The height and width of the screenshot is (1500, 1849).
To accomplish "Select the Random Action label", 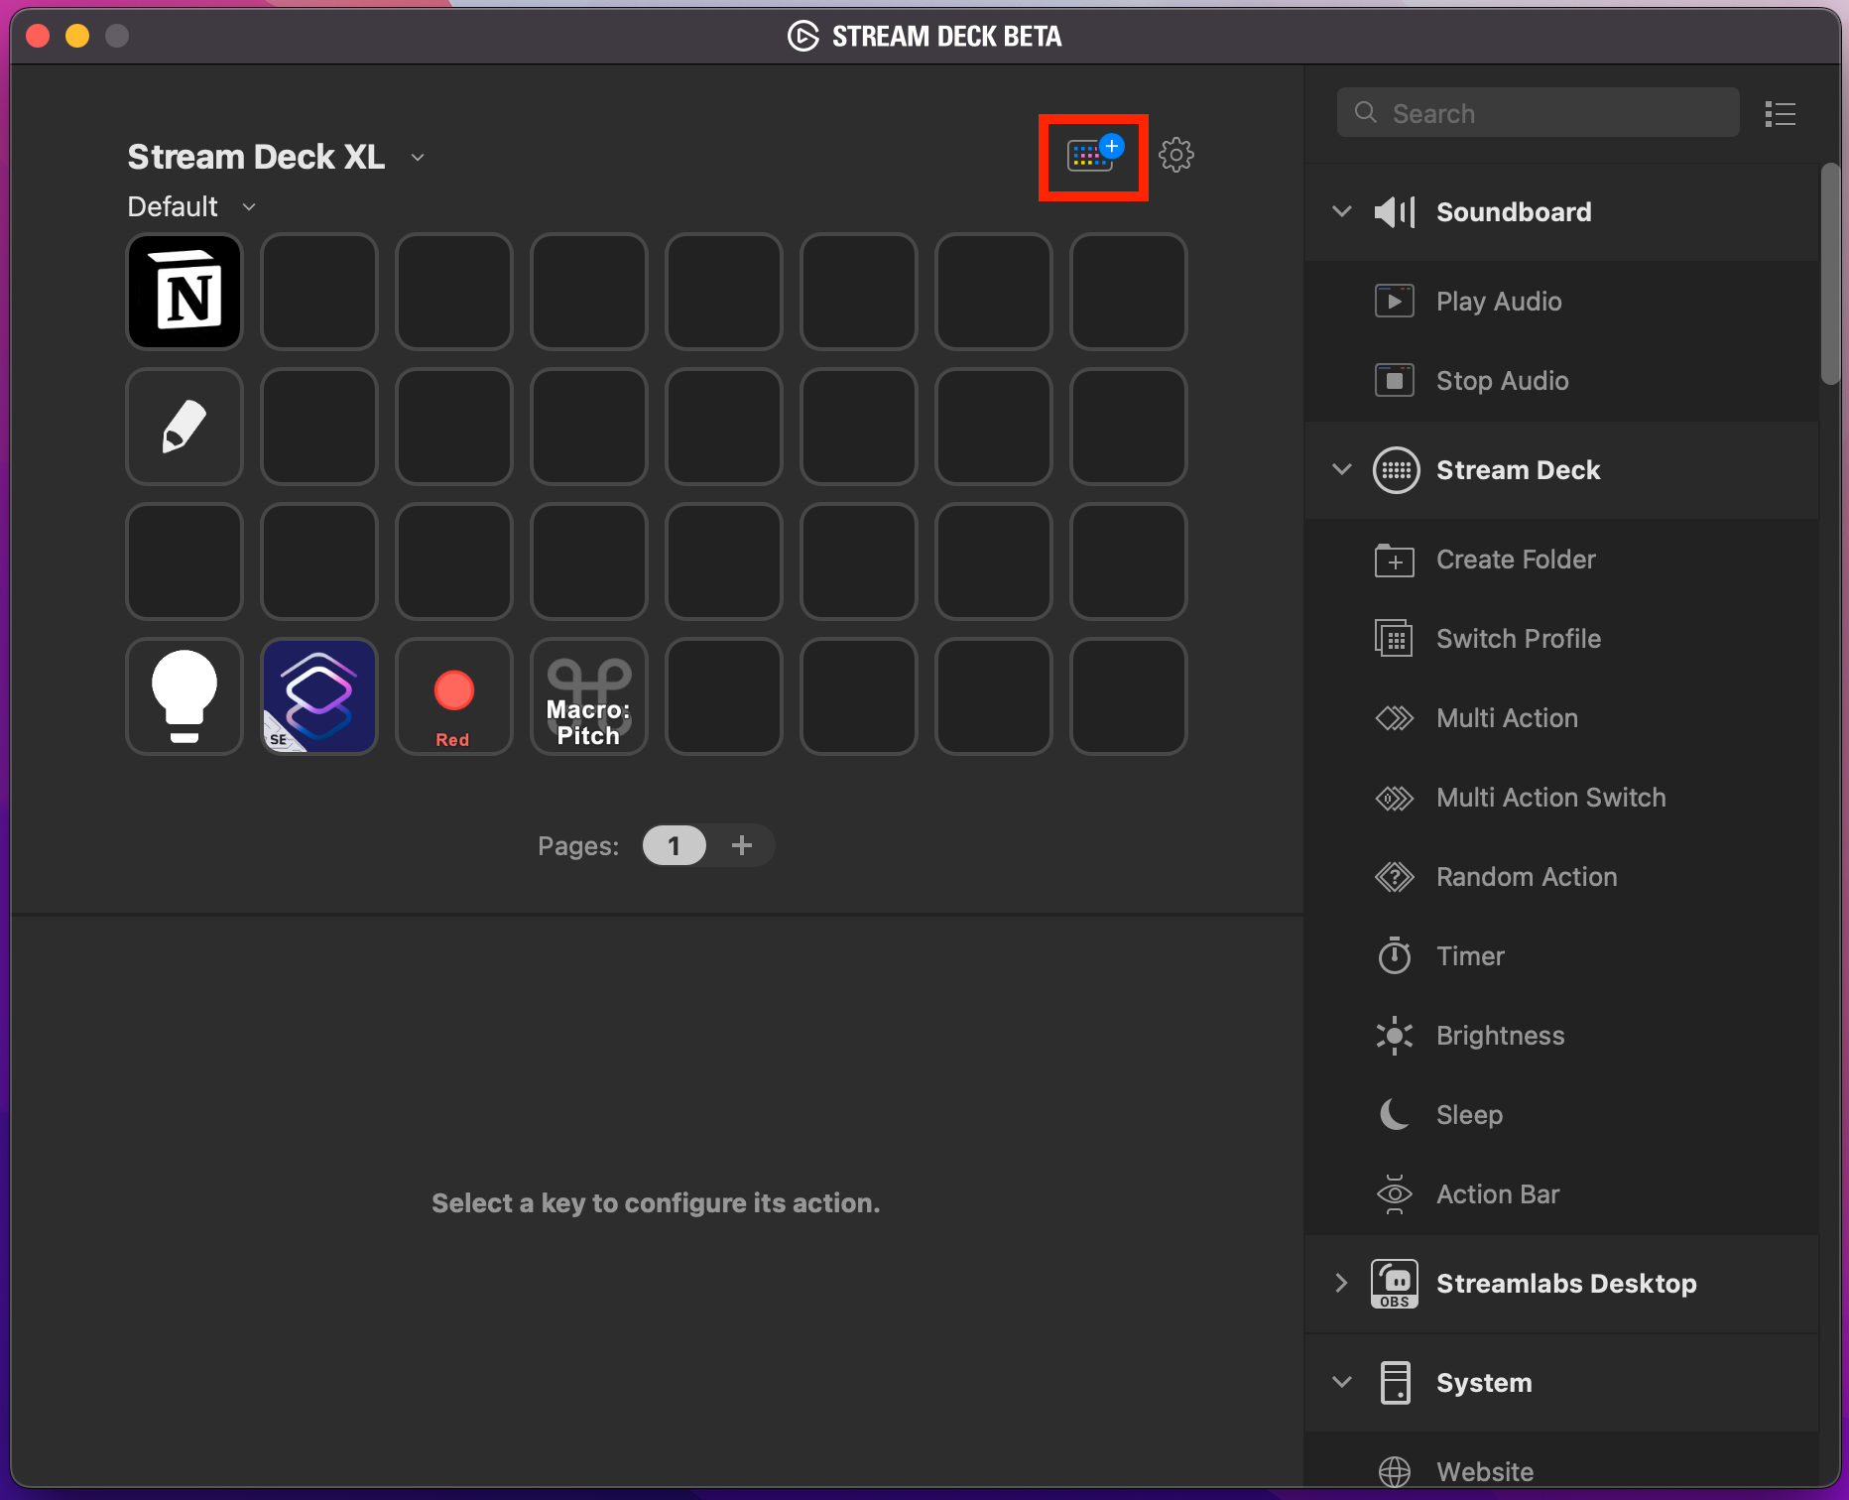I will (1527, 877).
